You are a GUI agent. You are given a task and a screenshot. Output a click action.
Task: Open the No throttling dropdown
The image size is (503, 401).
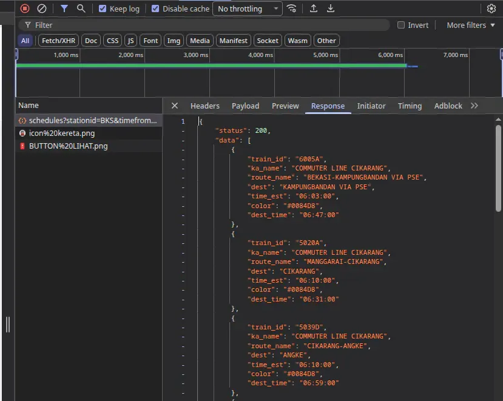pos(248,8)
